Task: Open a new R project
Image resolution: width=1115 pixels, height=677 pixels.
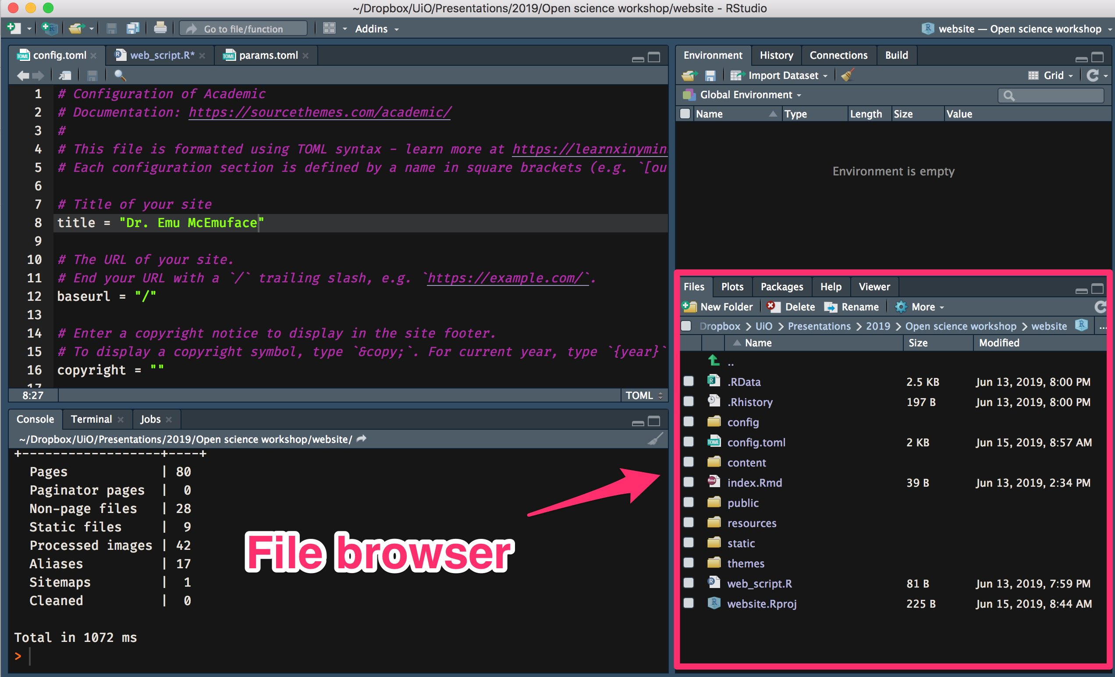Action: pyautogui.click(x=49, y=28)
